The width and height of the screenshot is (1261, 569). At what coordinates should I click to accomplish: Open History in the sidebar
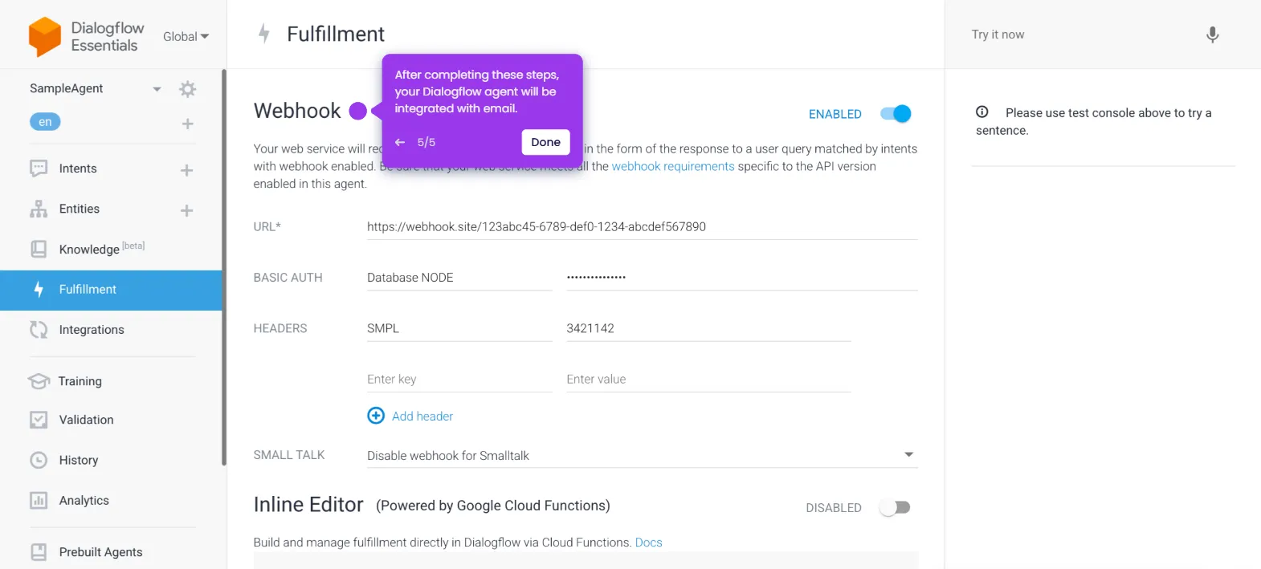[x=79, y=460]
